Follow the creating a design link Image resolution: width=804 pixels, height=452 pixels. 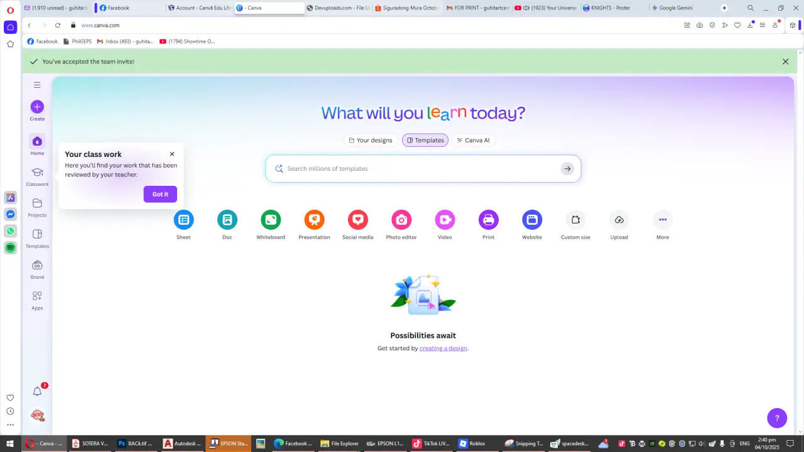pos(443,348)
